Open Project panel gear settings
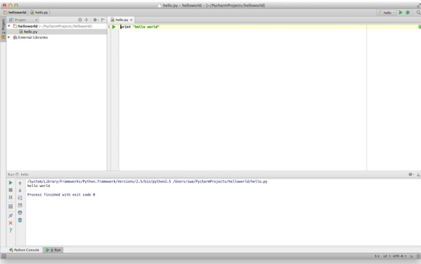The width and height of the screenshot is (421, 264). click(x=95, y=20)
